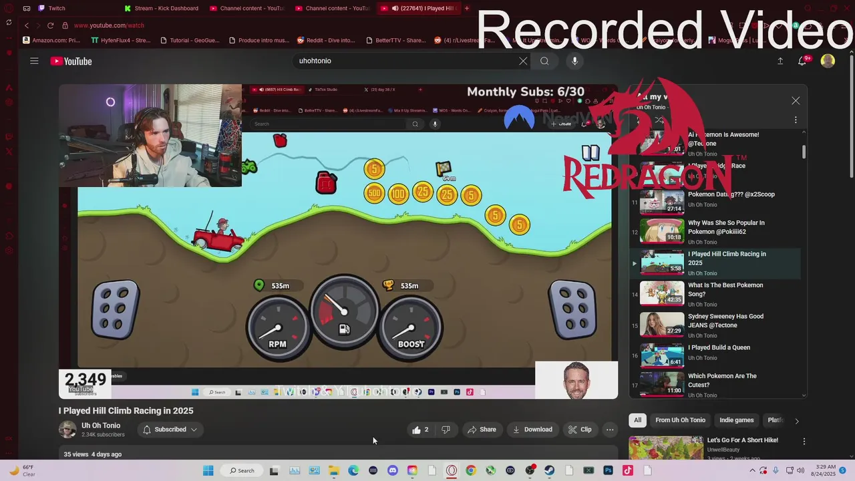The width and height of the screenshot is (855, 481).
Task: Open Uh Oh Tonio channel avatar
Action: point(67,430)
